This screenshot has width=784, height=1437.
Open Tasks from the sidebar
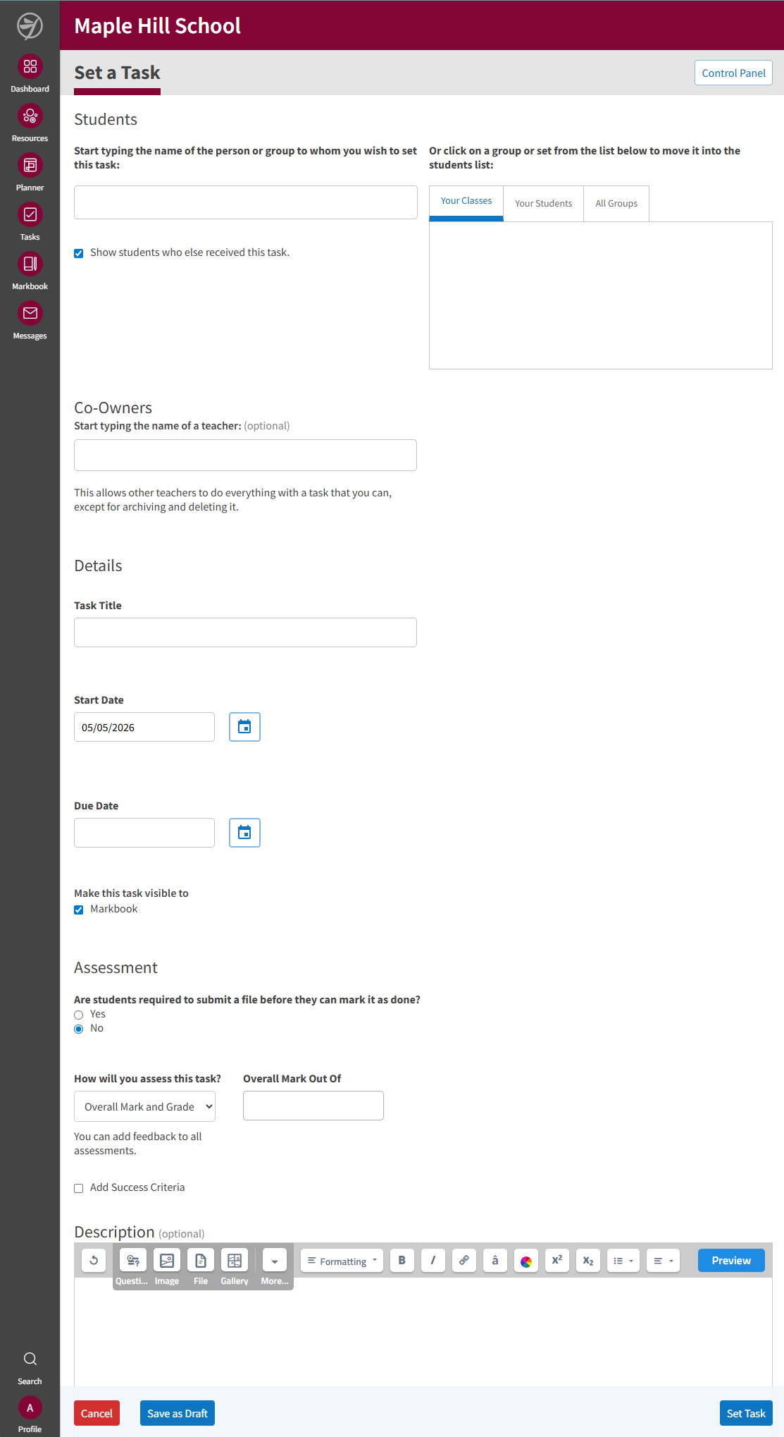pos(30,221)
